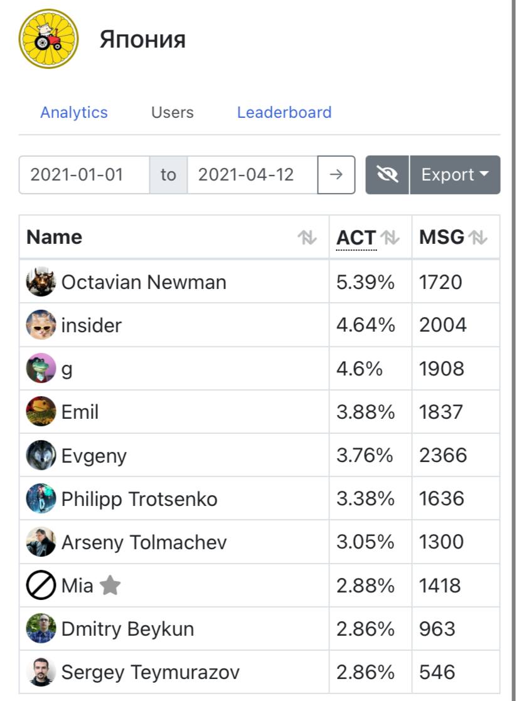519x701 pixels.
Task: Open the Analytics tab
Action: [x=74, y=112]
